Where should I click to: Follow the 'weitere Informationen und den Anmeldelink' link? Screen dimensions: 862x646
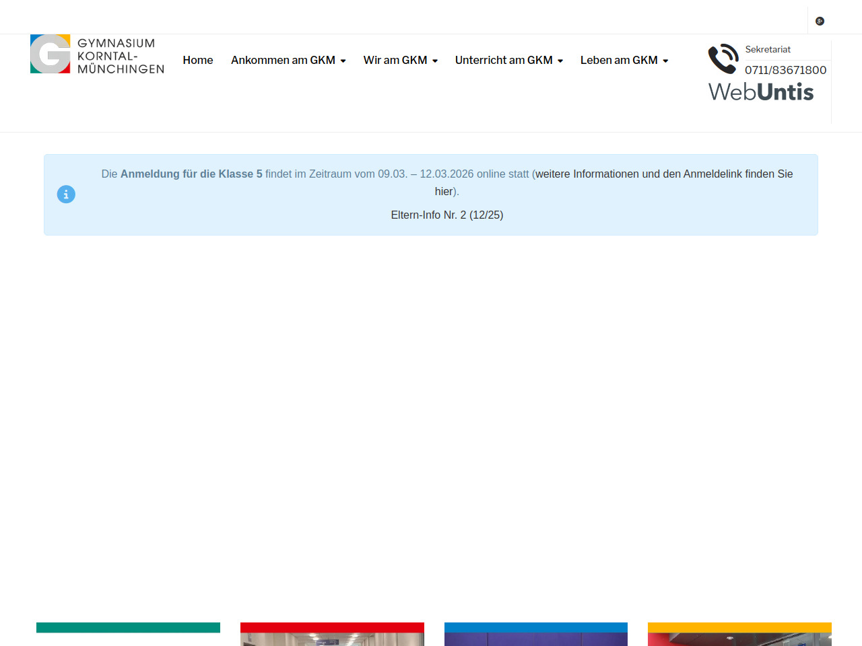[x=663, y=174]
